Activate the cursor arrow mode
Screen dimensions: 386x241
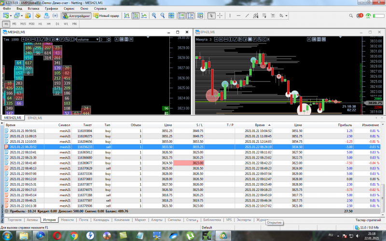(211, 16)
